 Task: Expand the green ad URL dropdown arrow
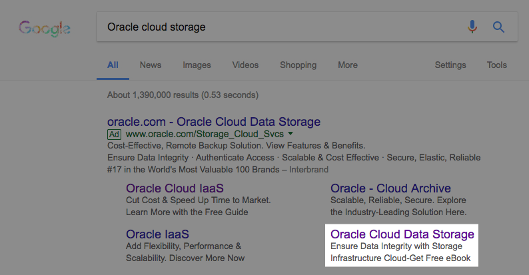290,134
